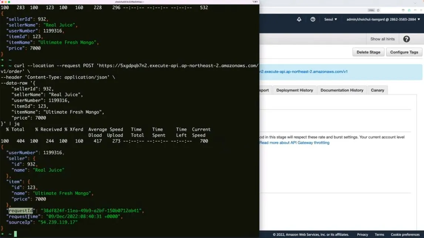This screenshot has height=238, width=424.
Task: Bookmark page with the browser star icon
Action: (x=378, y=10)
